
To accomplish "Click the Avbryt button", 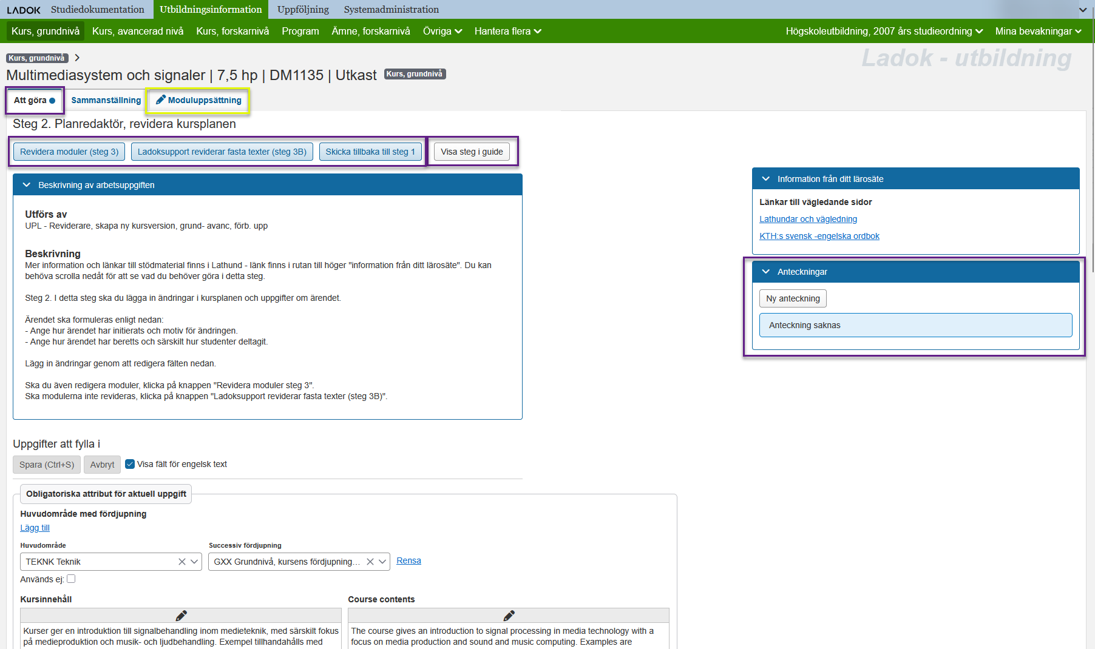I will click(x=102, y=465).
